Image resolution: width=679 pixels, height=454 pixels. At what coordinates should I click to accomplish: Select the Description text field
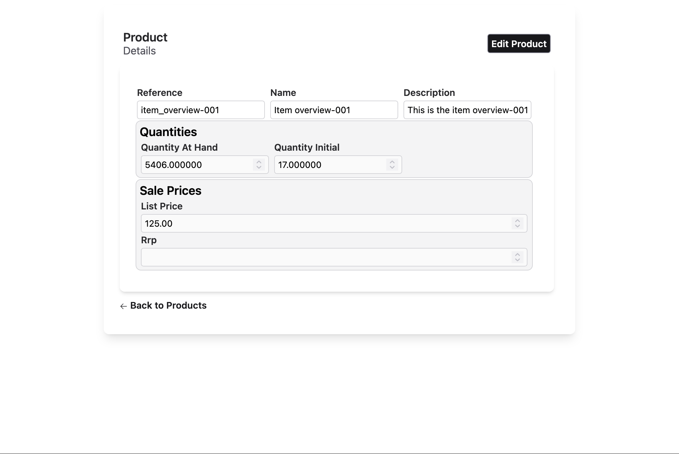pos(467,110)
